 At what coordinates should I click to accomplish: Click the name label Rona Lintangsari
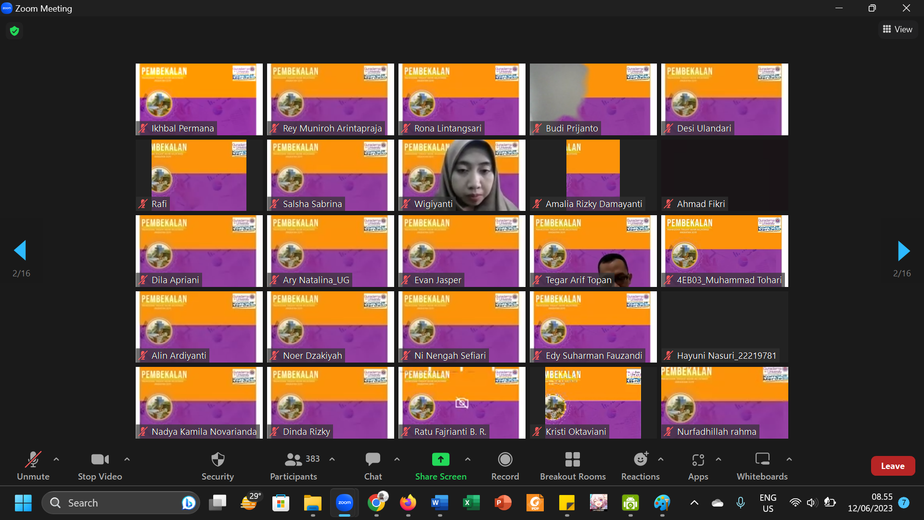(448, 129)
